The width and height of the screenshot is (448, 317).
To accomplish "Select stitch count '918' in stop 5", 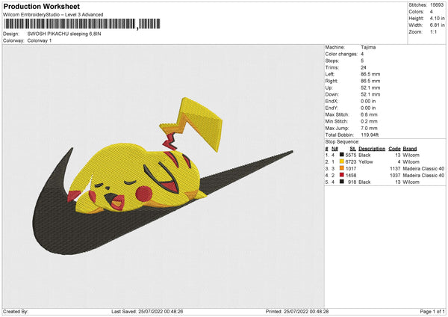I will point(352,182).
